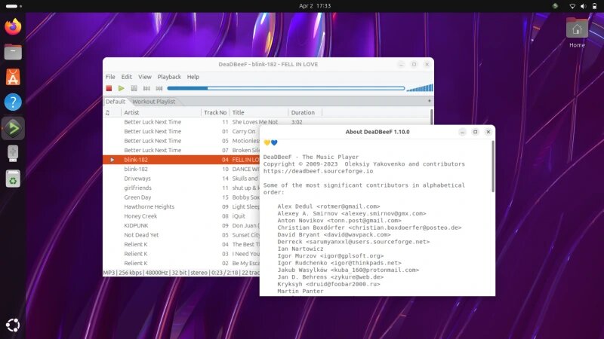Close the About DeaDBeeF dialog
The height and width of the screenshot is (339, 604).
click(488, 132)
